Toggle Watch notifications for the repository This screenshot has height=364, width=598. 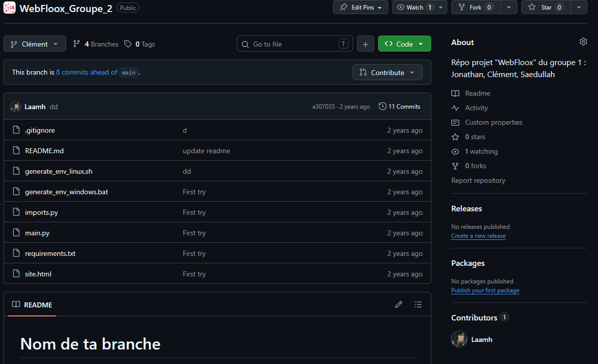pyautogui.click(x=415, y=7)
